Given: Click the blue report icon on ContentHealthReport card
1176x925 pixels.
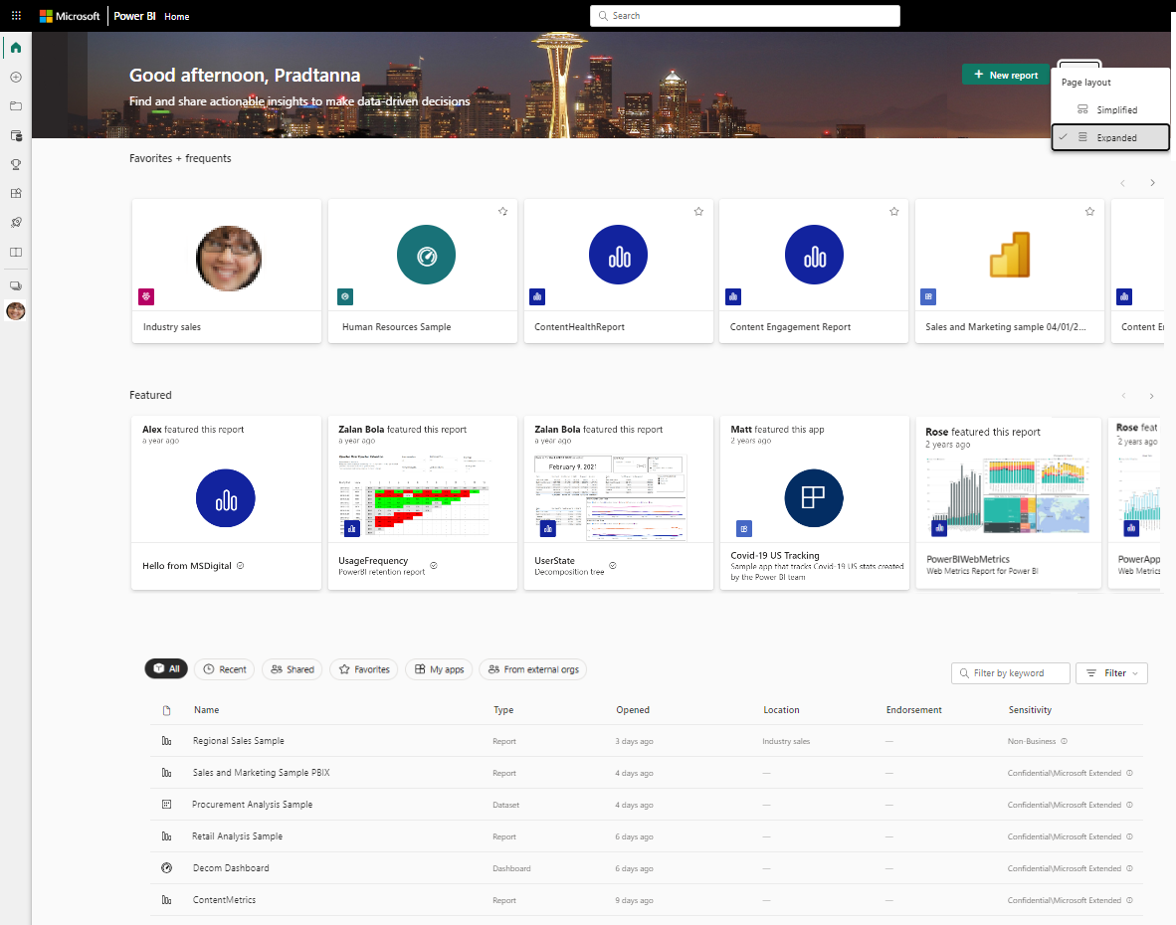Looking at the screenshot, I should click(619, 255).
